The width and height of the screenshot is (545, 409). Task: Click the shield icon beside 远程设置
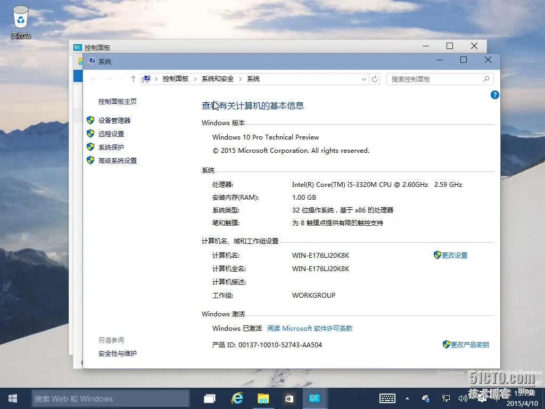pos(90,134)
